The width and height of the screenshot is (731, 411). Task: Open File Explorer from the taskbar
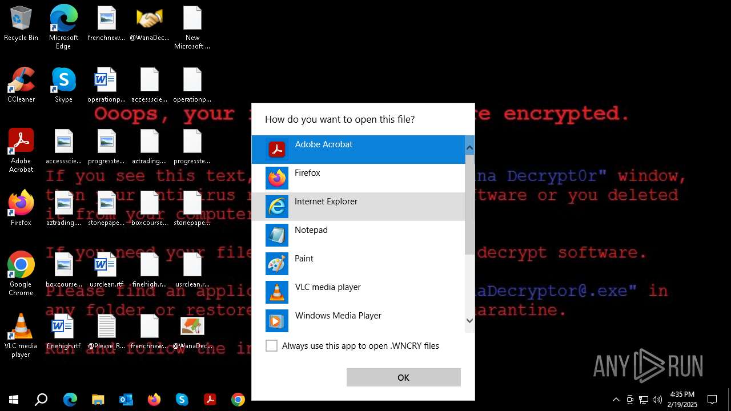coord(98,400)
